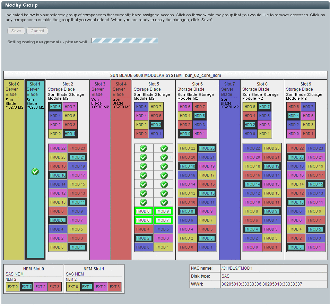Toggle FMOD 23 in Slot 6
This screenshot has width=330, height=306.
click(207, 148)
